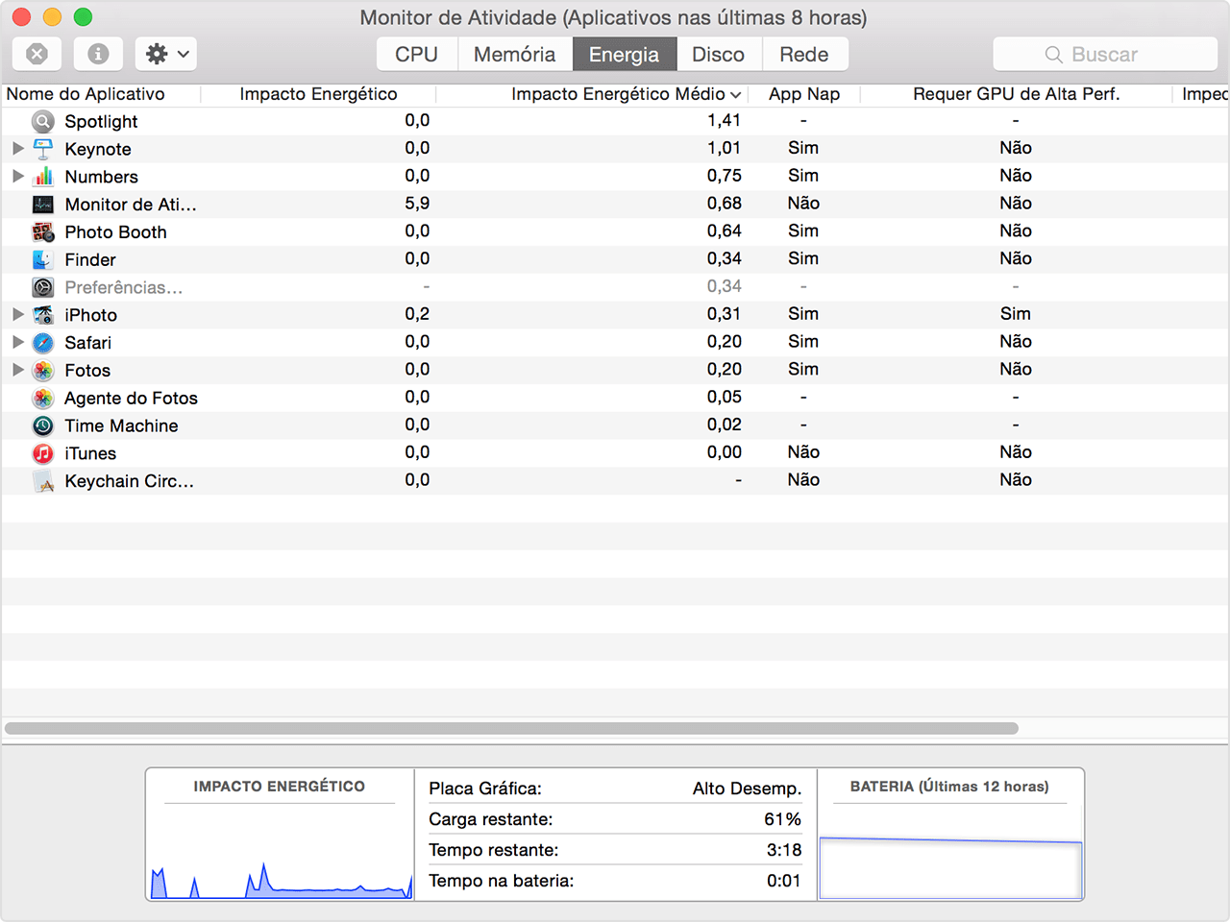This screenshot has width=1230, height=922.
Task: Expand the Numbers disclosure triangle
Action: [17, 177]
